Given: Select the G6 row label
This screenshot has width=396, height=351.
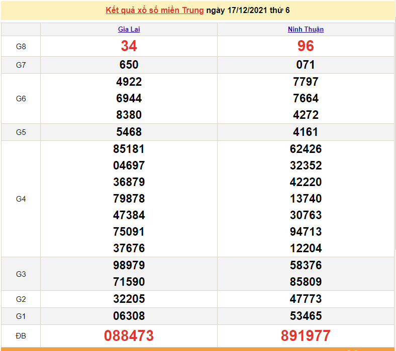Looking at the screenshot, I should pos(21,99).
